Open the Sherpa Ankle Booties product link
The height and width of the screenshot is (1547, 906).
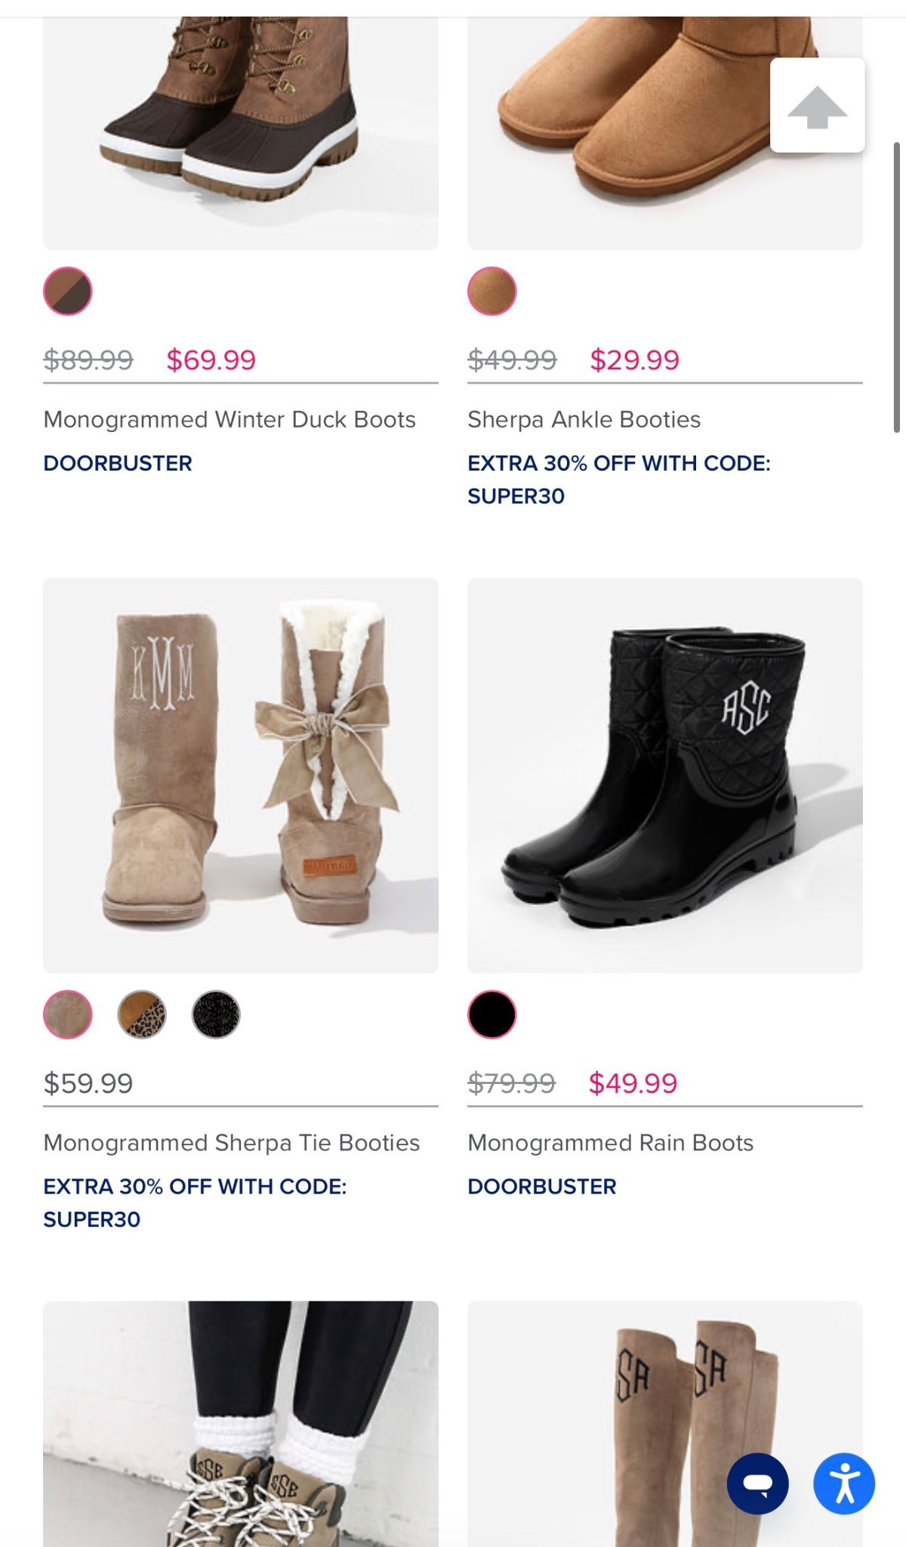(584, 418)
